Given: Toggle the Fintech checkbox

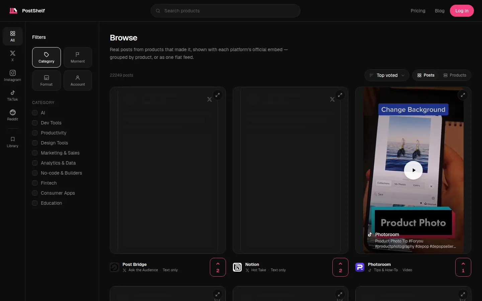Looking at the screenshot, I should 35,183.
